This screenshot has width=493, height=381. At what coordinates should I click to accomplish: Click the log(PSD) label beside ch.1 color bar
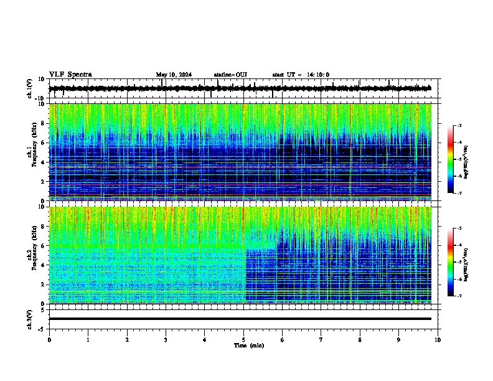point(466,162)
